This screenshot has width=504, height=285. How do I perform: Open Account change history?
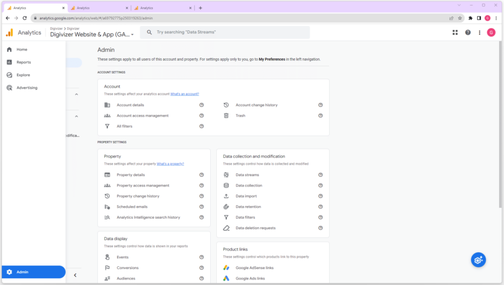(256, 105)
